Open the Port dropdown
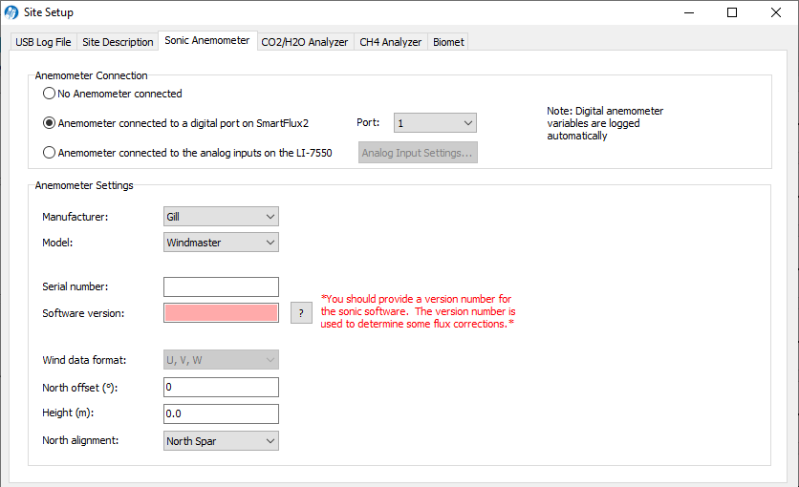Viewport: 799px width, 487px height. pyautogui.click(x=435, y=122)
